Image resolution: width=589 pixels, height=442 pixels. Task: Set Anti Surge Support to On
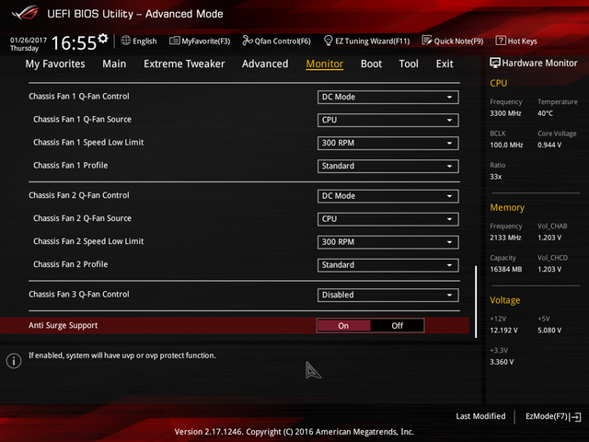[x=343, y=325]
